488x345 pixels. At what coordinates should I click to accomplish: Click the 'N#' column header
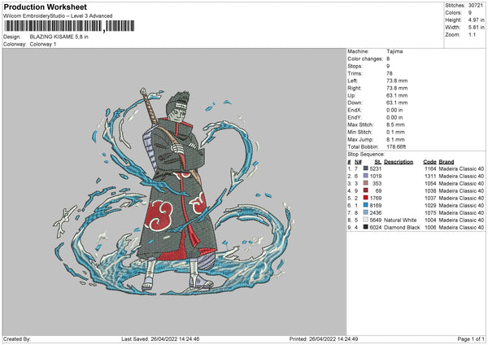(358, 162)
